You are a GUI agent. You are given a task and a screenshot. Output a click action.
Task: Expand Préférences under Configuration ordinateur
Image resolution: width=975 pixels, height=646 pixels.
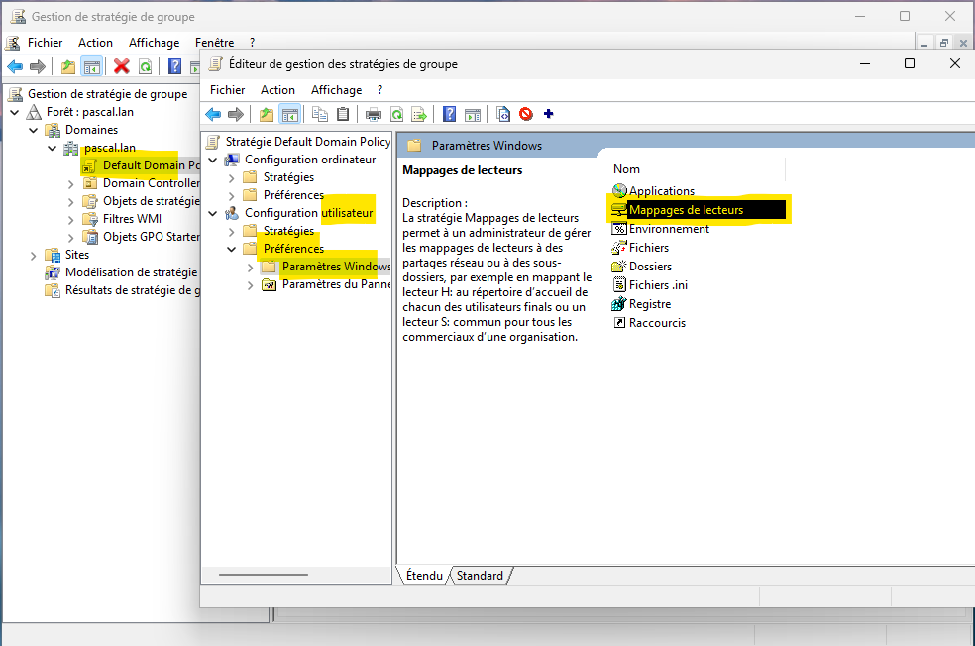[231, 196]
